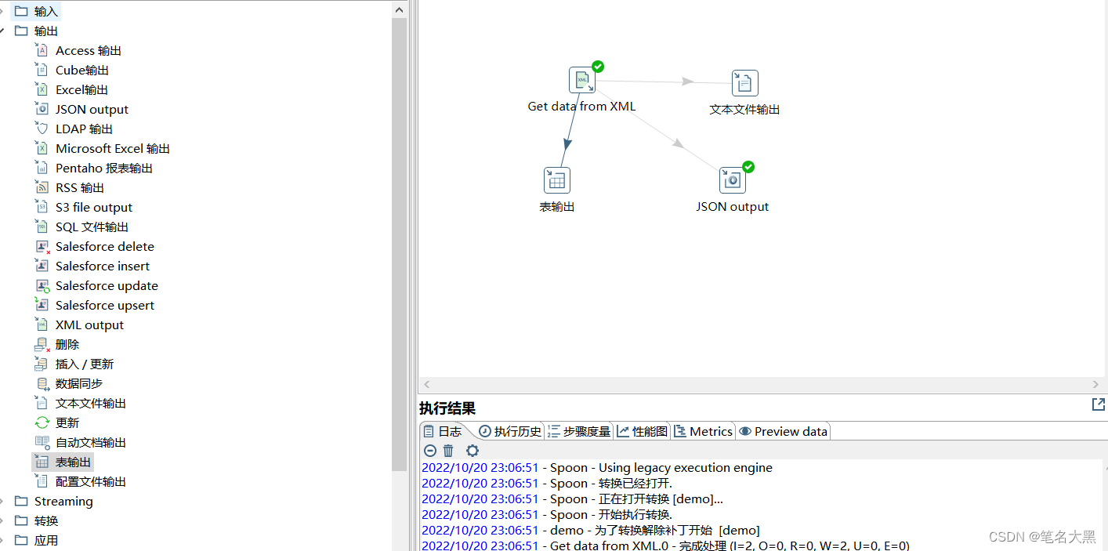Click the JSON output node on the canvas

click(x=732, y=179)
